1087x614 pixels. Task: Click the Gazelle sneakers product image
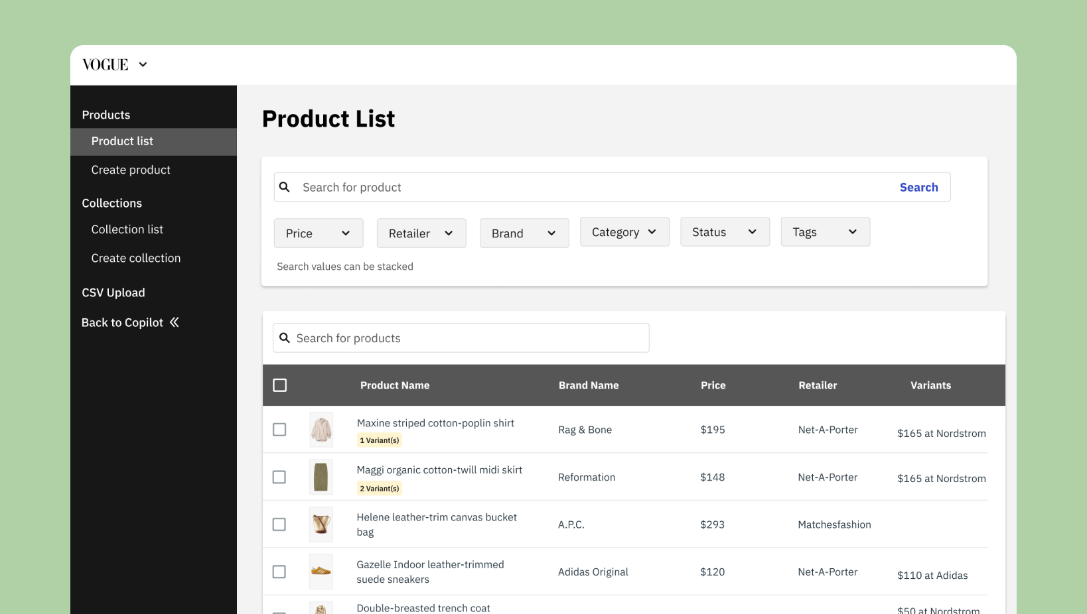[321, 572]
